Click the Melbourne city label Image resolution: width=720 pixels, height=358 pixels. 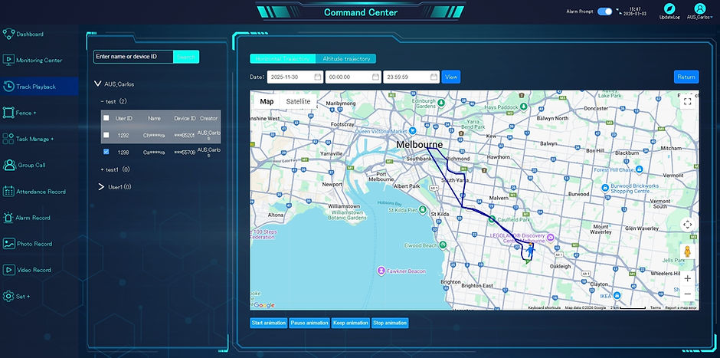(x=419, y=144)
